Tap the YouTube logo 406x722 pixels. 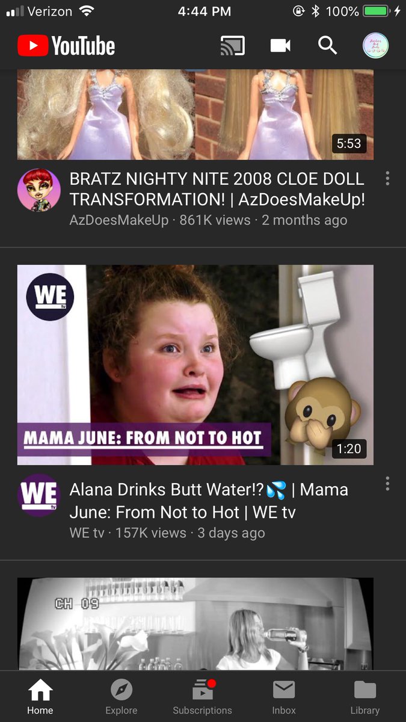pyautogui.click(x=66, y=46)
